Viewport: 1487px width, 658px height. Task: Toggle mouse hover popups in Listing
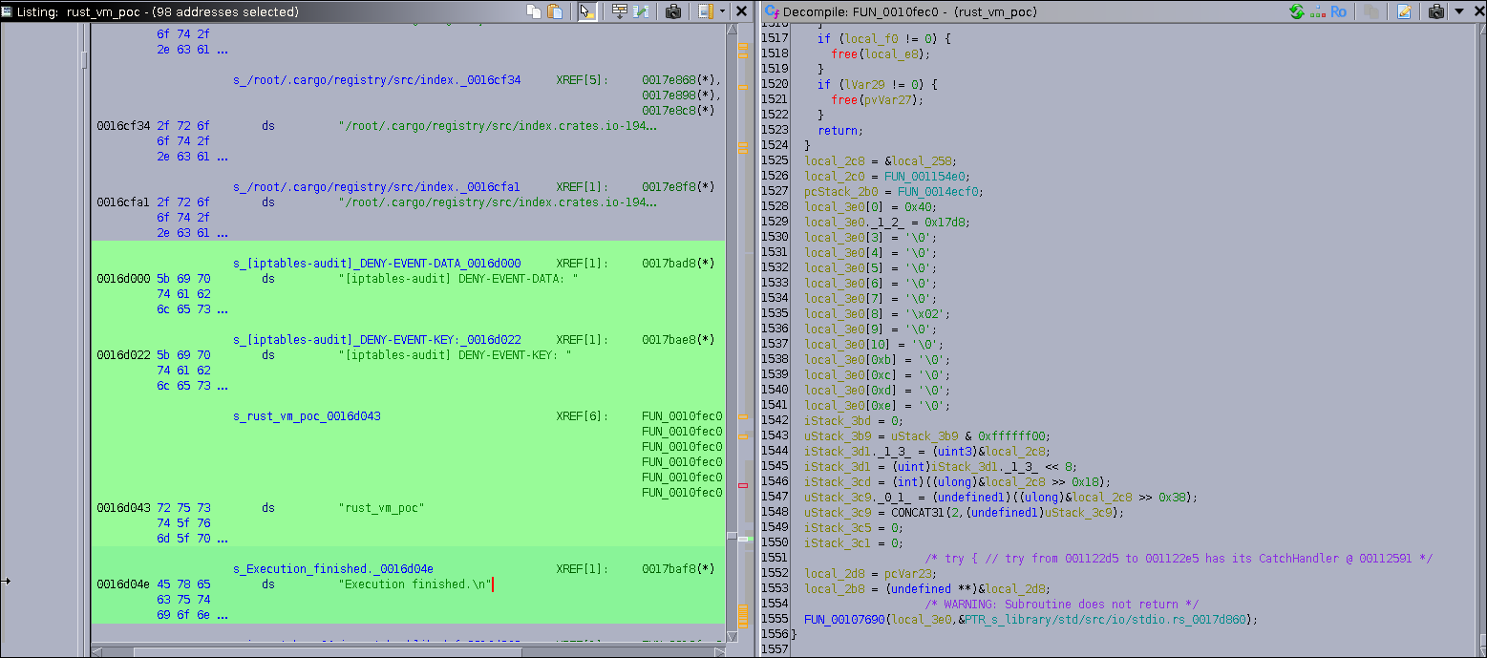[x=587, y=11]
